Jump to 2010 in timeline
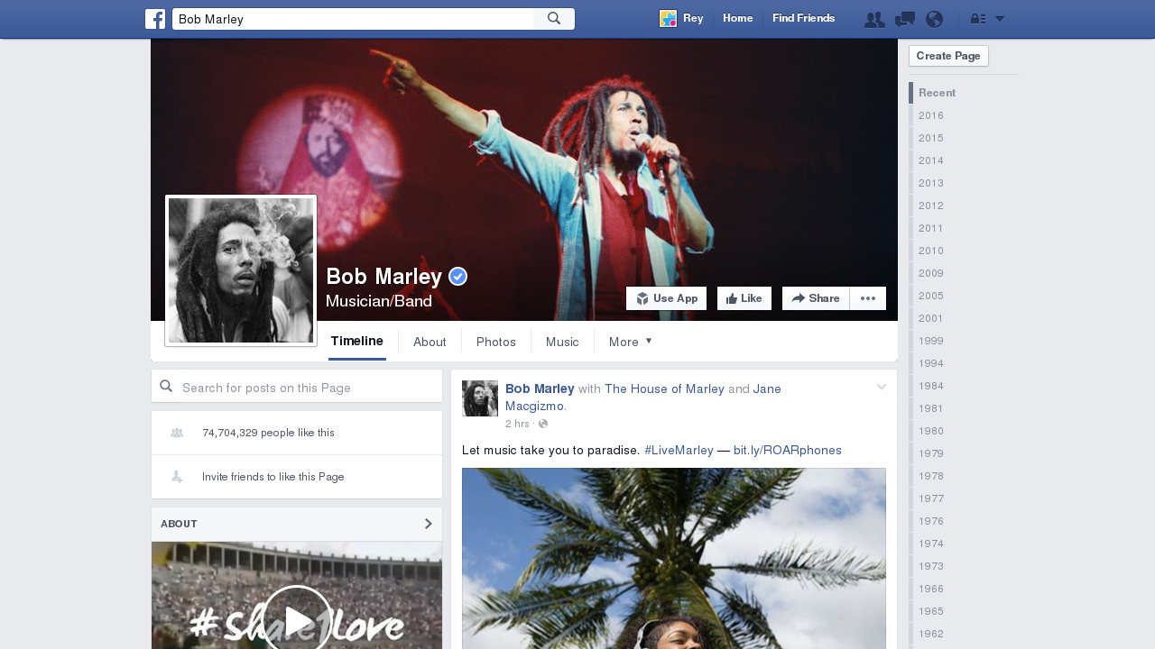 tap(931, 251)
